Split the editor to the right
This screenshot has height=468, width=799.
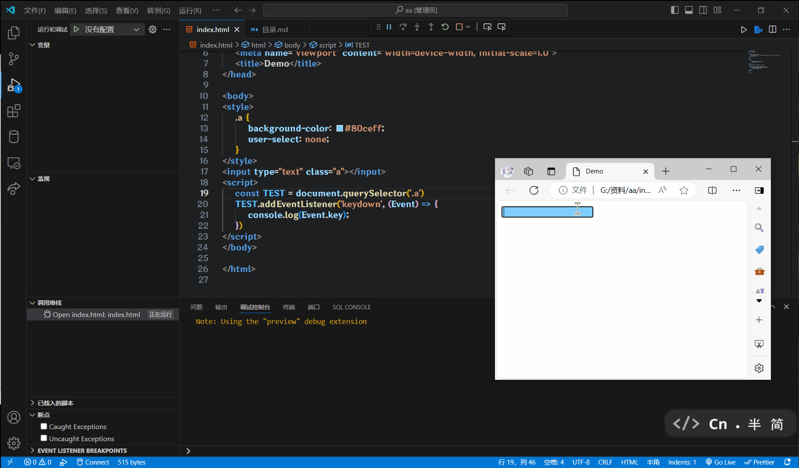pos(773,29)
